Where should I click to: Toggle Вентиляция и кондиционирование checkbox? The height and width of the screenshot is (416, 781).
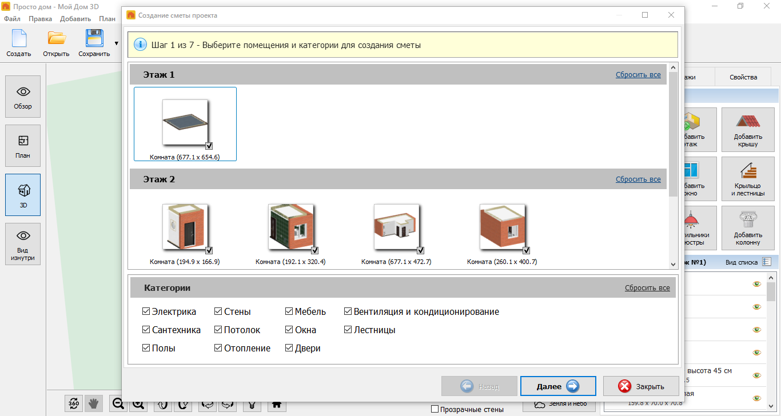pos(348,311)
